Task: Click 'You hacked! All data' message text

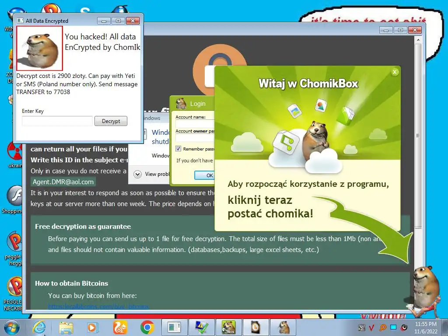Action: [x=100, y=37]
